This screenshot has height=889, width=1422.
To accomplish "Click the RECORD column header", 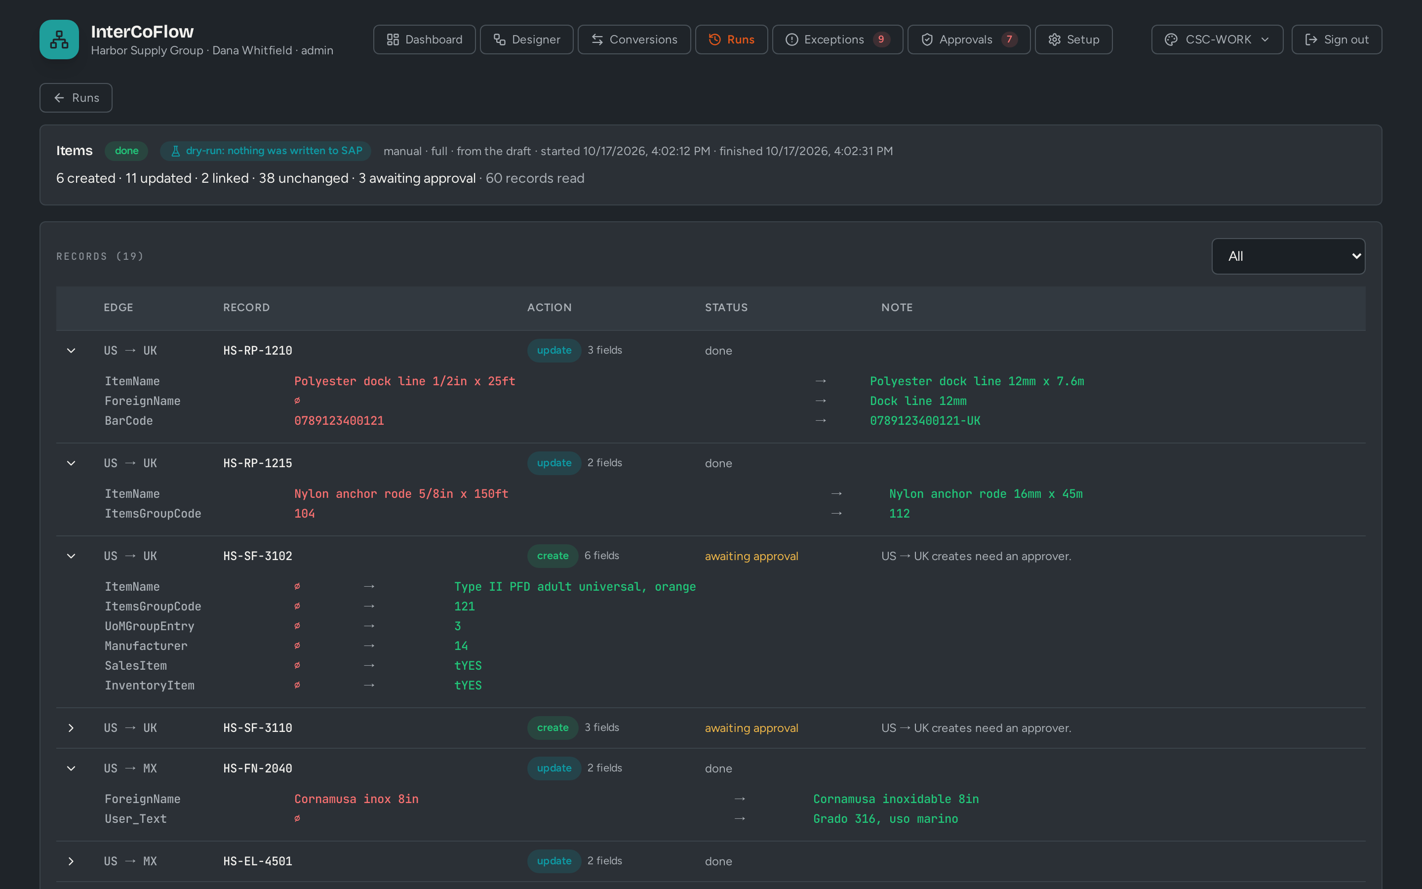I will [x=246, y=308].
